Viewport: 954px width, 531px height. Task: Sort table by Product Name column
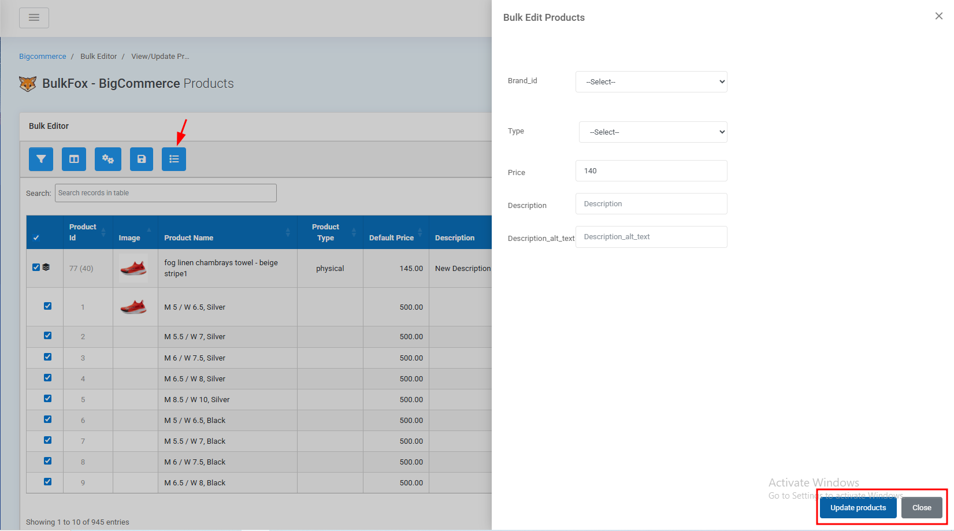pyautogui.click(x=228, y=232)
